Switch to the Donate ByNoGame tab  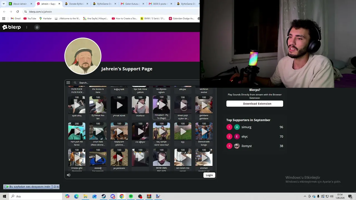point(76,4)
